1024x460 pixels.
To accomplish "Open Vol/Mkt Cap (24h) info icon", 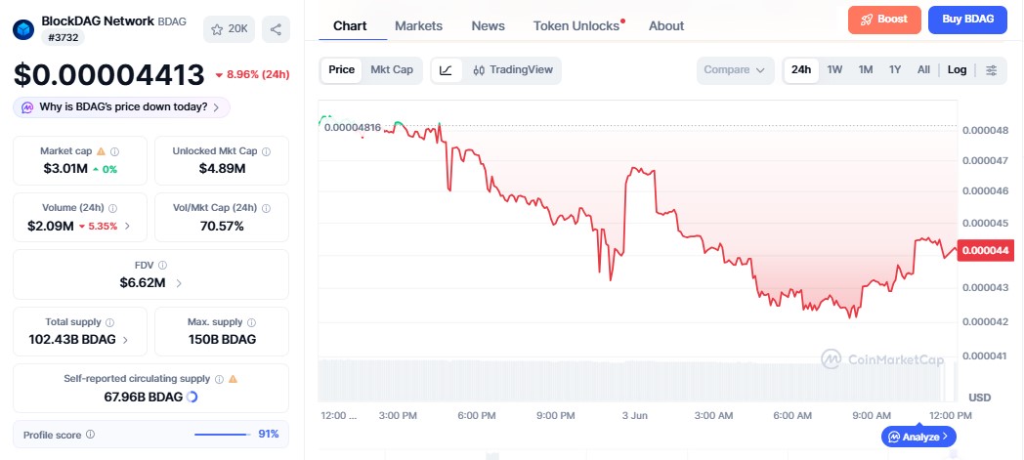I will (x=266, y=208).
